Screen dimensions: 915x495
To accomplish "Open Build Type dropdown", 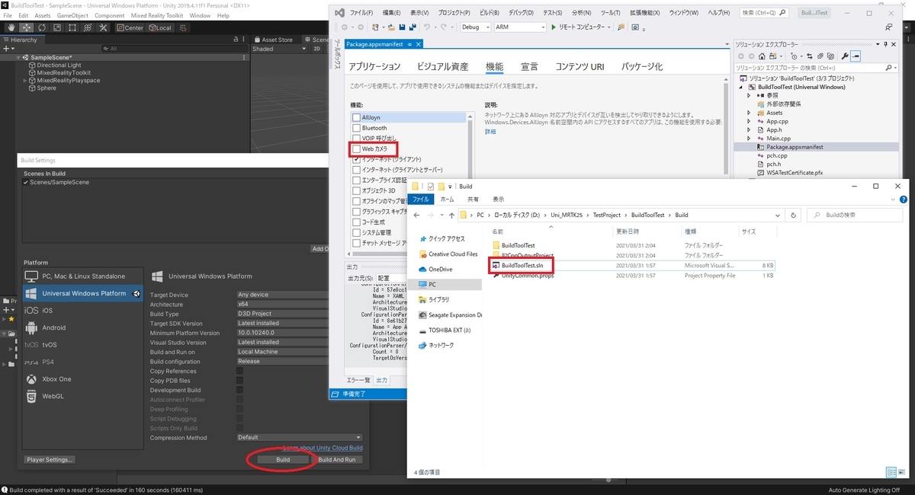I will pyautogui.click(x=282, y=314).
